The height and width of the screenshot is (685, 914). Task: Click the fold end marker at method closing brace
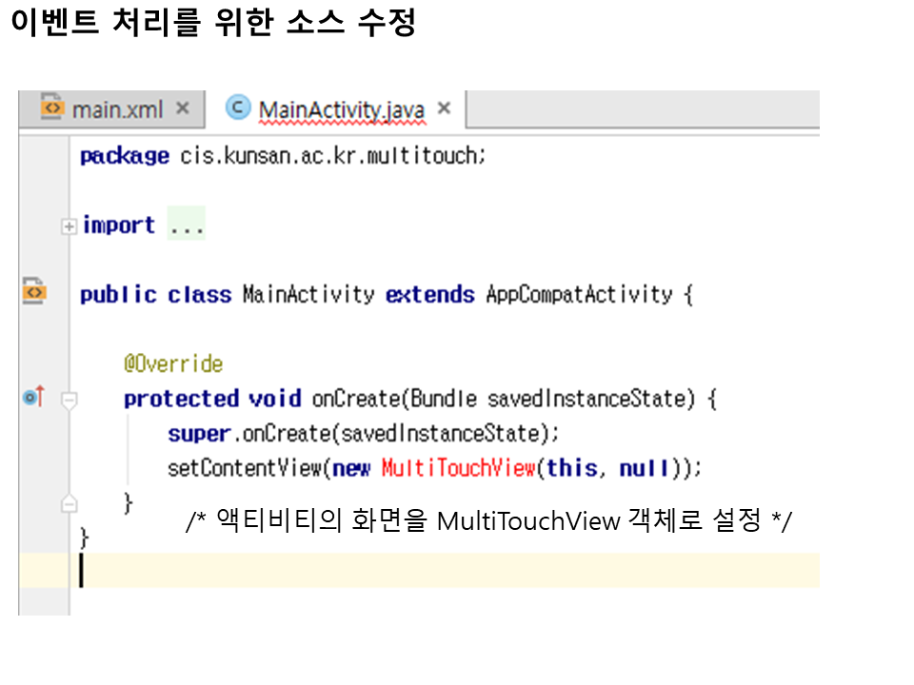(x=69, y=503)
